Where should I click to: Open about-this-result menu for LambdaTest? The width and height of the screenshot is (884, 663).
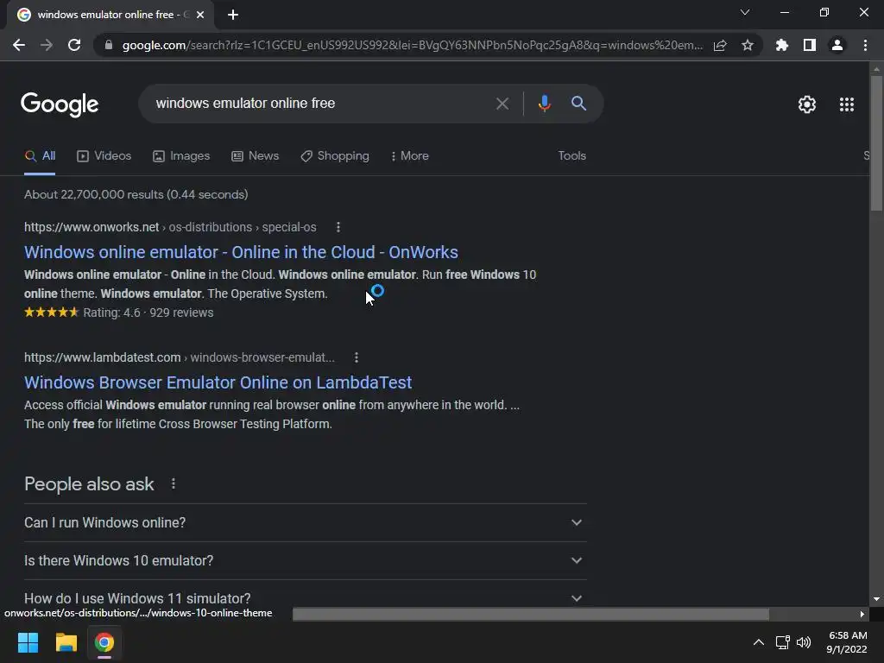[x=357, y=357]
